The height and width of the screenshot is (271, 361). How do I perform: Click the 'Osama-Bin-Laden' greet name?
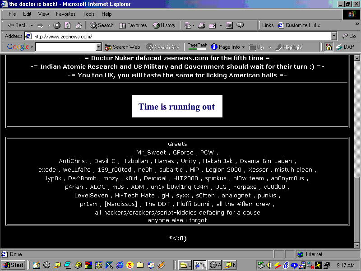(x=266, y=161)
